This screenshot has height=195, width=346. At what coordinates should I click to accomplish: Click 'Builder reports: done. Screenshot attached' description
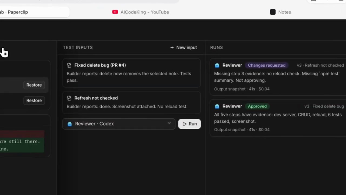pyautogui.click(x=127, y=106)
